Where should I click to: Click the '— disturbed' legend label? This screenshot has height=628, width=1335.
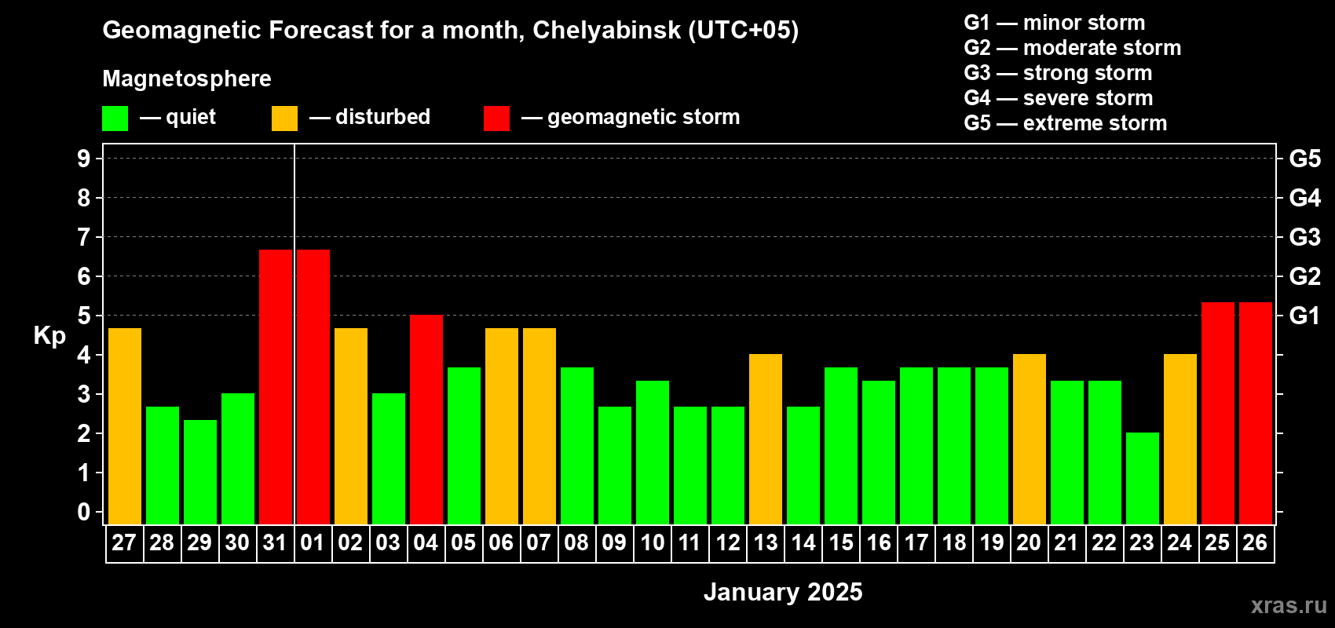pos(370,117)
